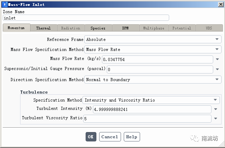Click the Fluent icon in title bar
The image size is (225, 148).
pyautogui.click(x=5, y=5)
